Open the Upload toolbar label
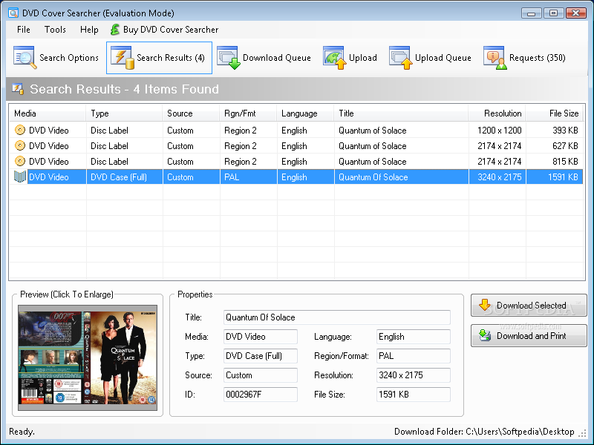The height and width of the screenshot is (445, 594). [x=363, y=58]
